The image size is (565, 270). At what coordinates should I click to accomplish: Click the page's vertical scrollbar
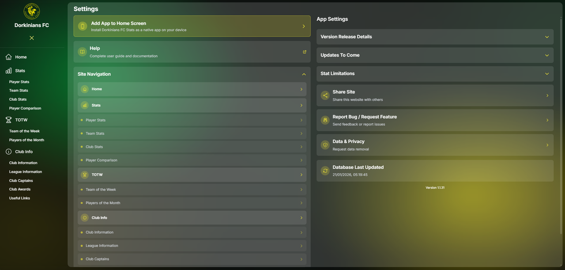(562, 133)
